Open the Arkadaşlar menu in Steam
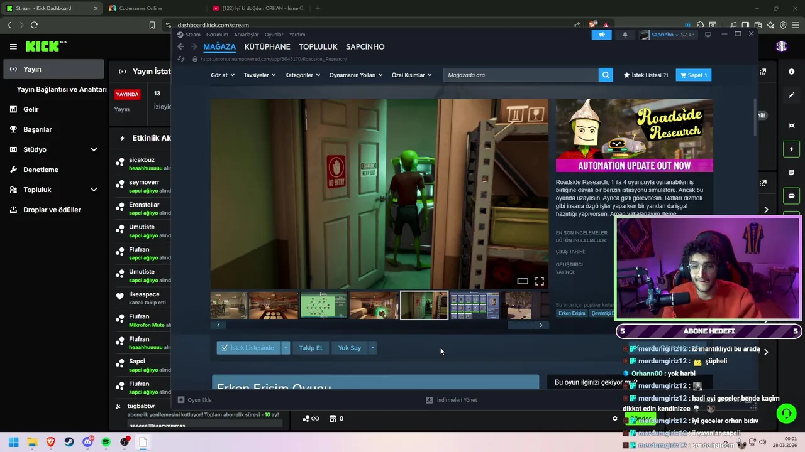This screenshot has height=452, width=805. coord(247,35)
